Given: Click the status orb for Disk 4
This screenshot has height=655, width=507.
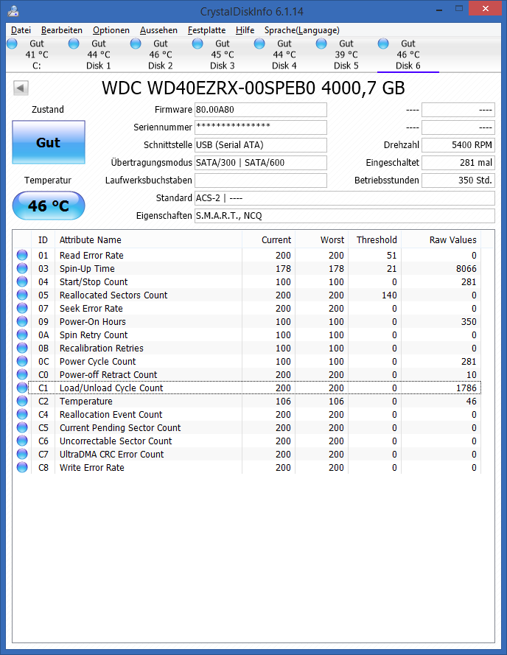Looking at the screenshot, I should [259, 43].
